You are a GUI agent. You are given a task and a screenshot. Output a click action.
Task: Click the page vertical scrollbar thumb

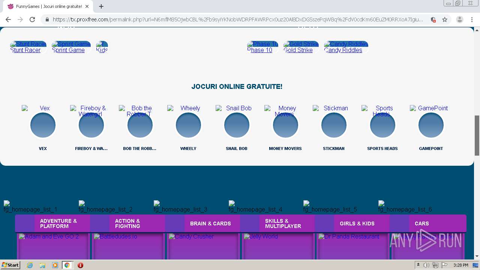[477, 135]
